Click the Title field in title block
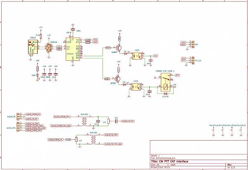The width and height of the screenshot is (248, 170). (x=172, y=161)
